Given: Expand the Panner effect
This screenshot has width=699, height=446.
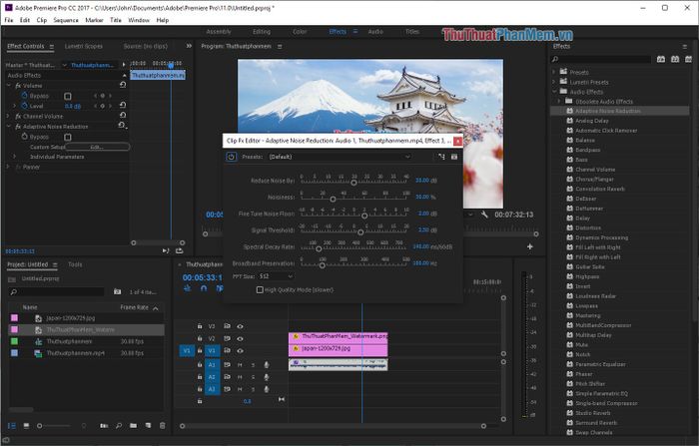Looking at the screenshot, I should point(8,167).
